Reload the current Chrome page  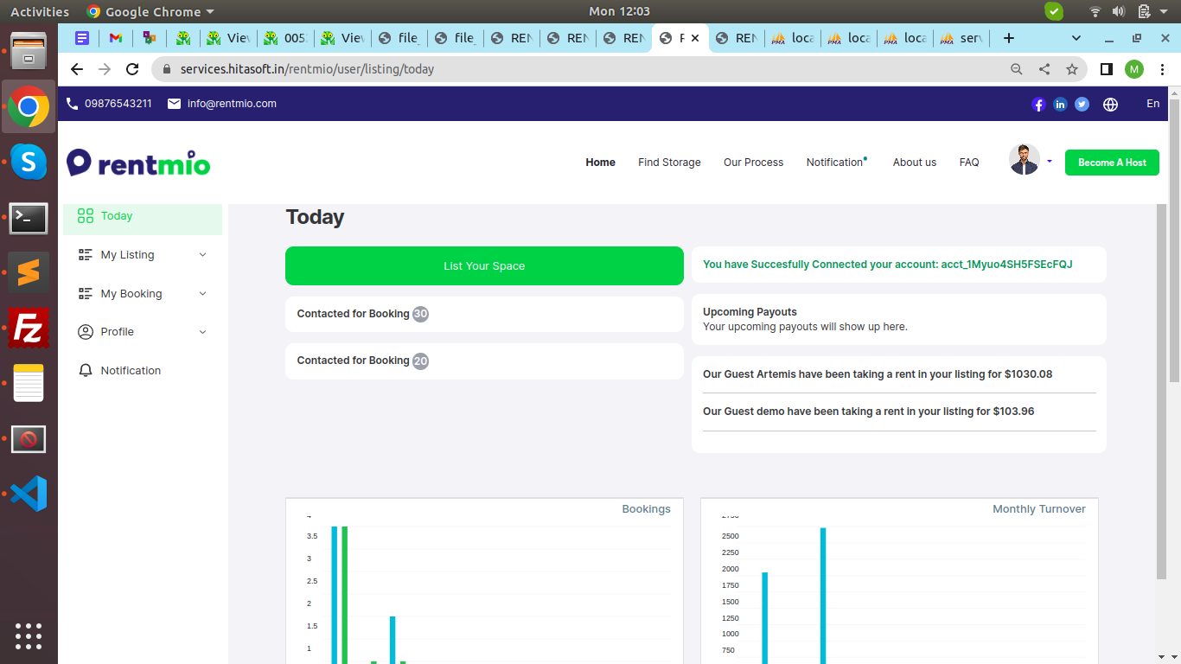[132, 69]
